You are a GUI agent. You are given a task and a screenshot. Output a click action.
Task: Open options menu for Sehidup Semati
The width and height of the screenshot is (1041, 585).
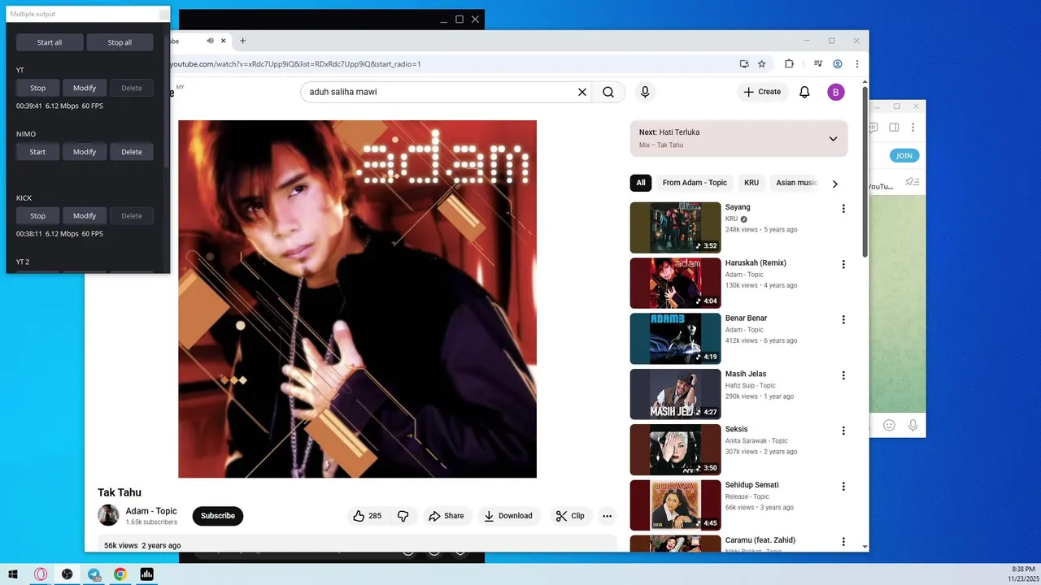tap(843, 487)
